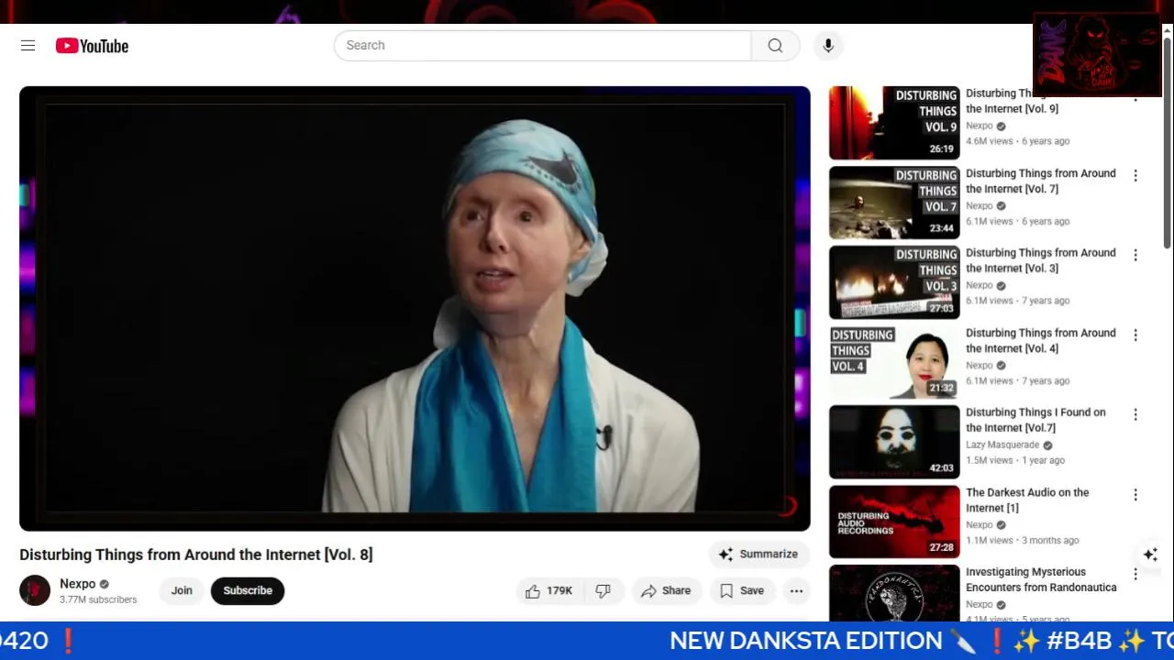The image size is (1174, 660).
Task: Subscribe to Nexpo channel
Action: pyautogui.click(x=248, y=590)
